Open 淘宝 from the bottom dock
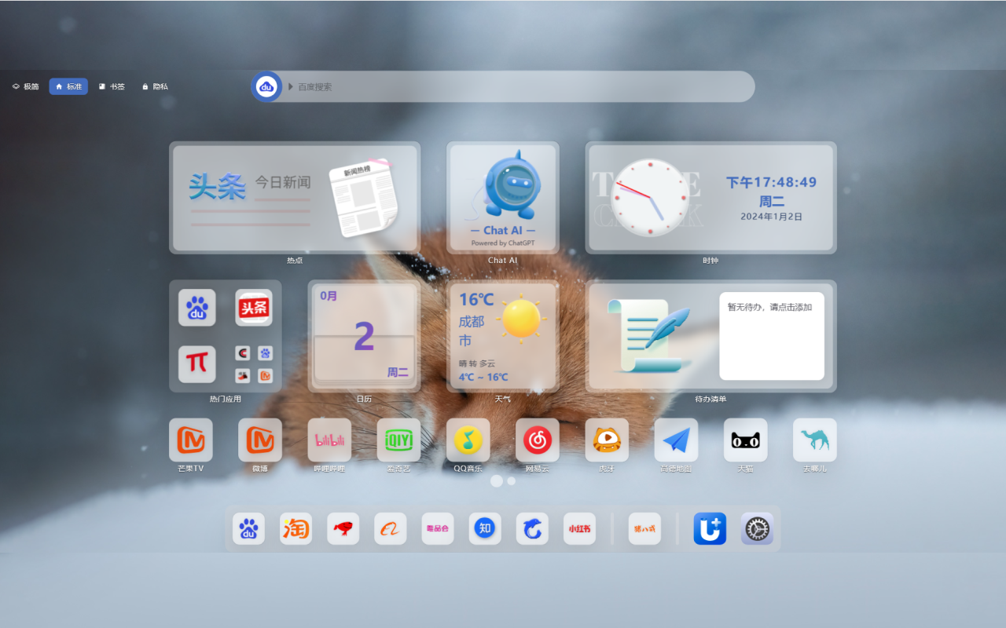The image size is (1006, 628). [296, 528]
